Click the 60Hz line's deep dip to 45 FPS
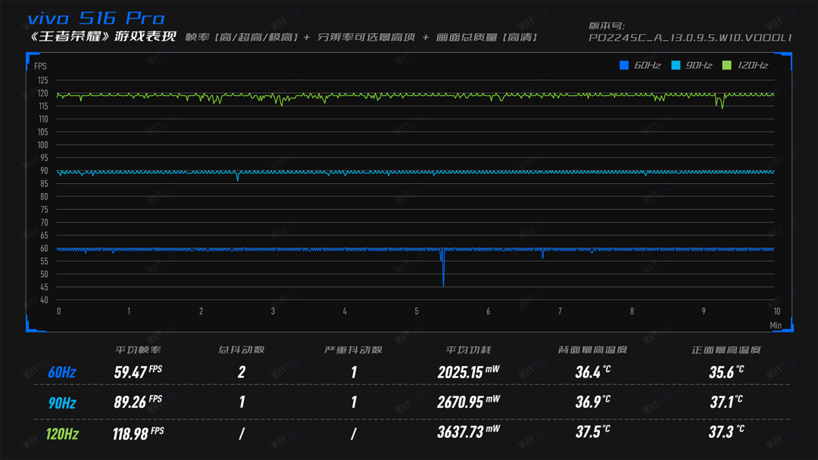Screen dimensions: 818x460 [x=443, y=267]
